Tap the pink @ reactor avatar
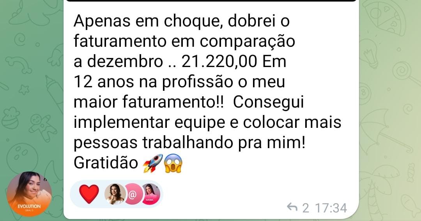Viewport: 421px width, 221px height. click(x=133, y=194)
